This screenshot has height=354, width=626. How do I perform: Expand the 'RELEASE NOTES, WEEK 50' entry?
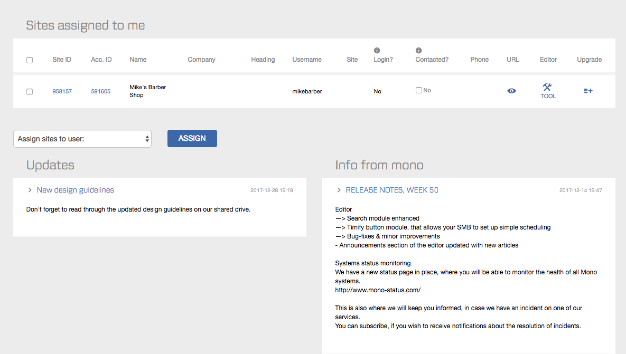[392, 189]
